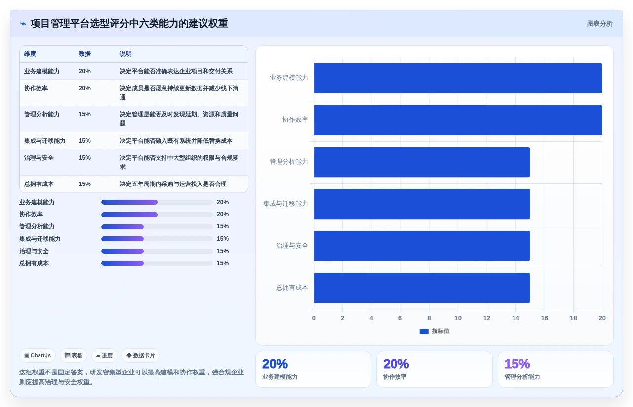Click the 数据 column header
The height and width of the screenshot is (407, 633).
click(85, 54)
